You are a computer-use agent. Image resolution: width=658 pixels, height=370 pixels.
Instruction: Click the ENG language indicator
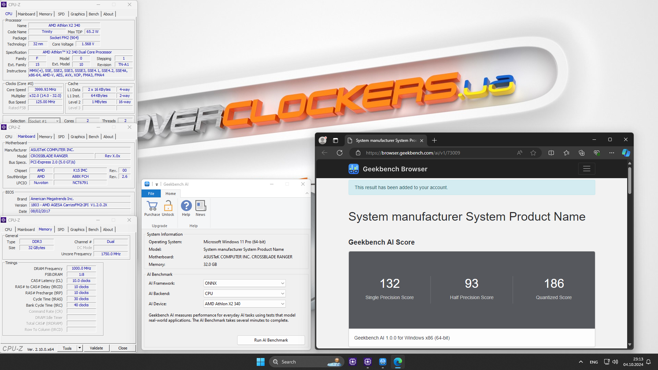594,362
